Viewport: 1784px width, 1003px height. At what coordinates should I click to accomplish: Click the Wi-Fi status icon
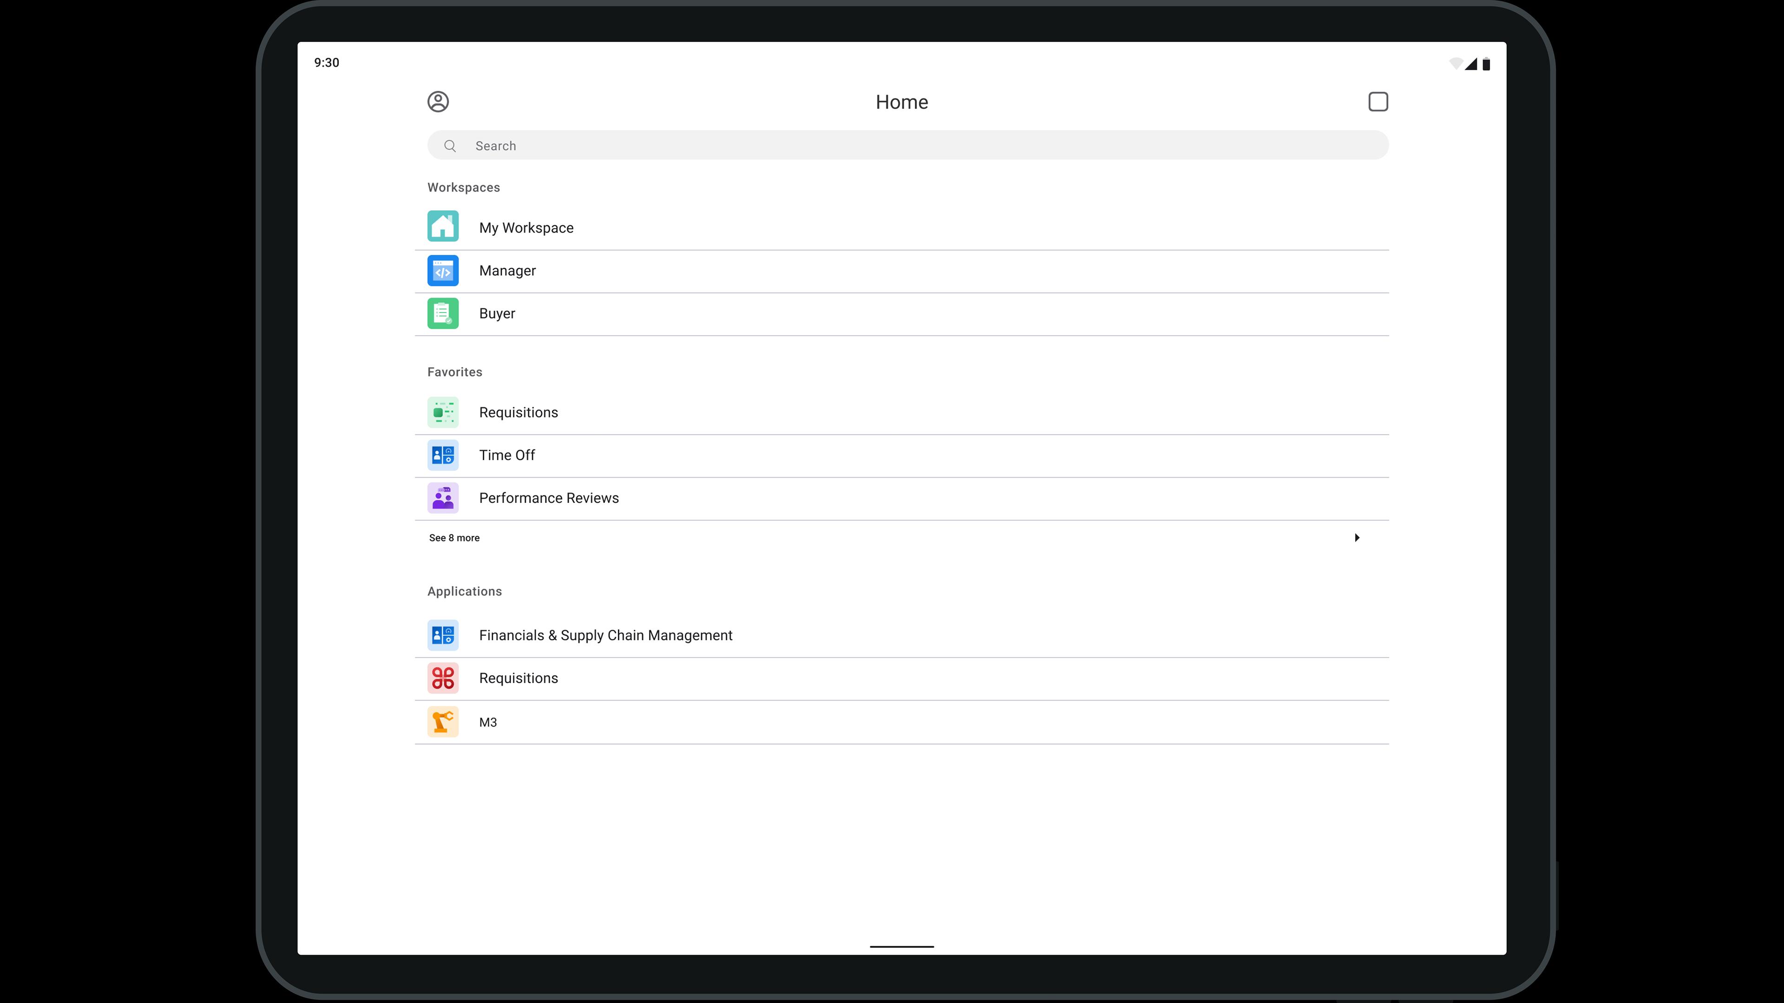click(x=1455, y=64)
